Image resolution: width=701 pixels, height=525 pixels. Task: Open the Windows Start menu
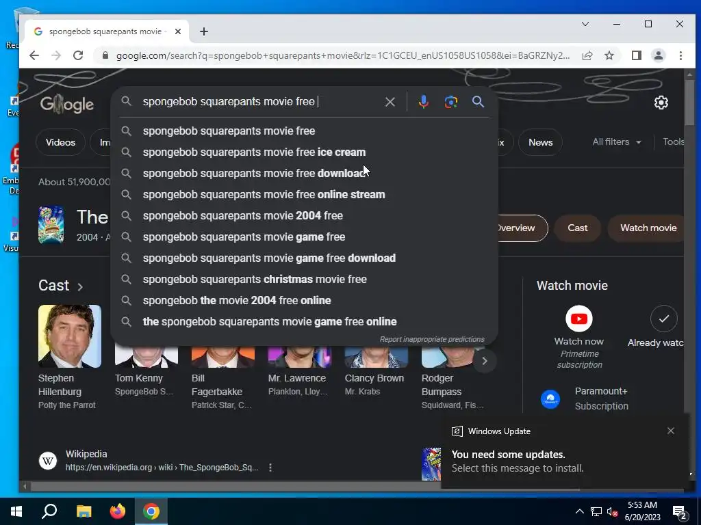[x=16, y=511]
